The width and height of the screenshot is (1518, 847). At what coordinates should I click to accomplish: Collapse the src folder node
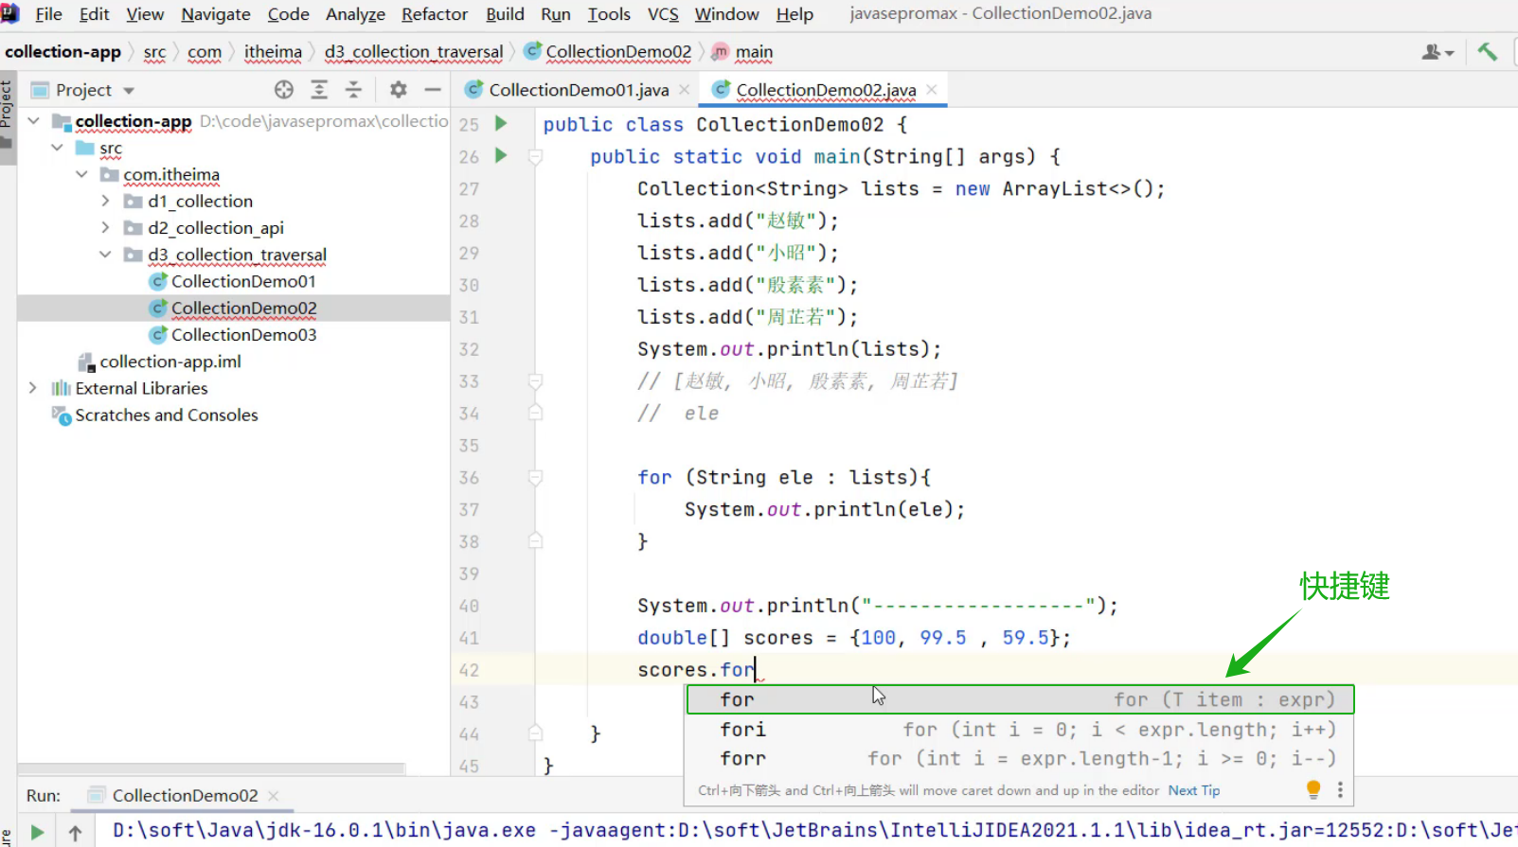[58, 148]
